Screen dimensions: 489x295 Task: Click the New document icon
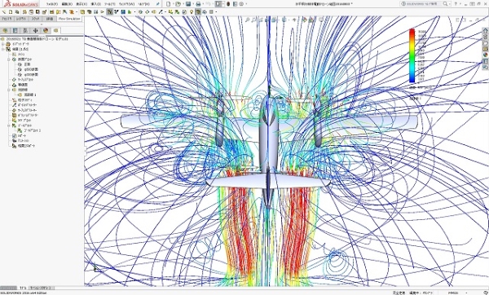169,4
